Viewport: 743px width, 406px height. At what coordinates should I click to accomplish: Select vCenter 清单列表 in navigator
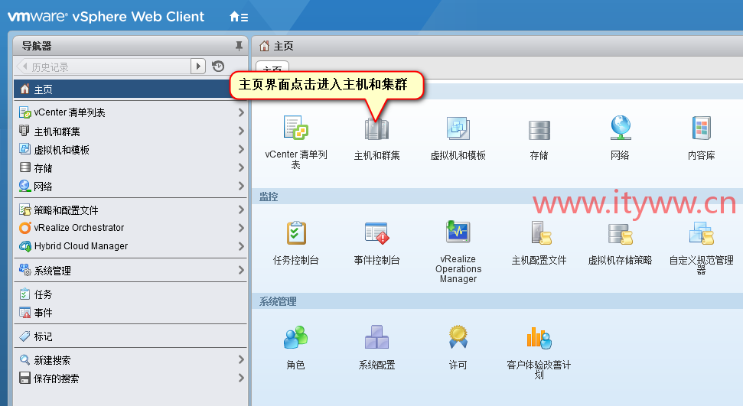click(131, 112)
